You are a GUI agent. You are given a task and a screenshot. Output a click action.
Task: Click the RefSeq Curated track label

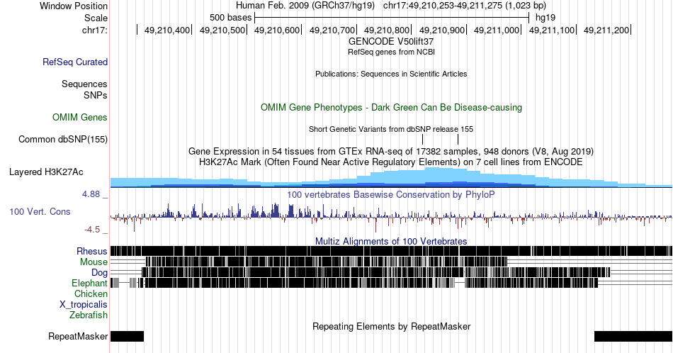pyautogui.click(x=74, y=62)
